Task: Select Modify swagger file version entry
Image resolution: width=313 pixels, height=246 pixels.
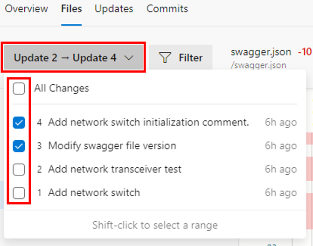Action: pyautogui.click(x=112, y=146)
